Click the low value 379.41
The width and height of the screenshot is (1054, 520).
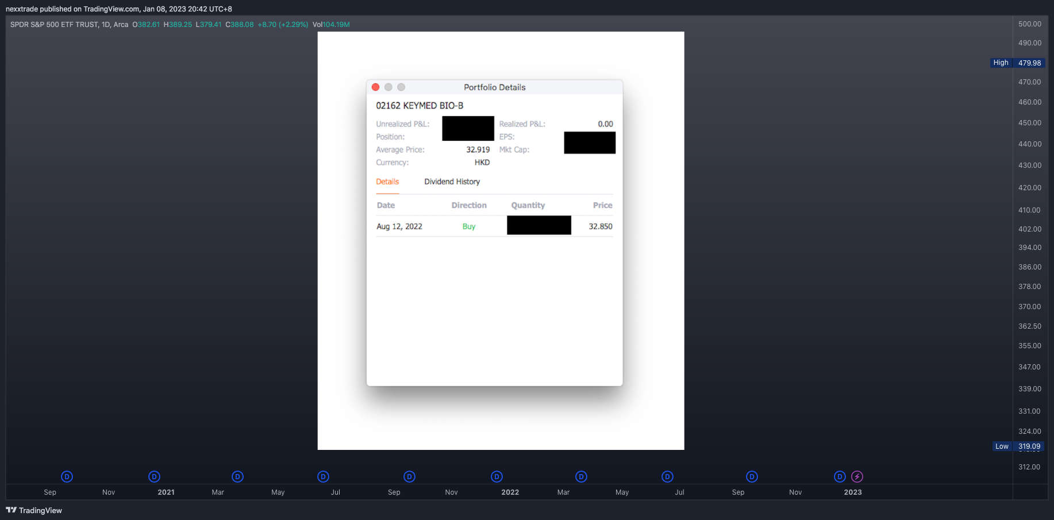(x=211, y=25)
